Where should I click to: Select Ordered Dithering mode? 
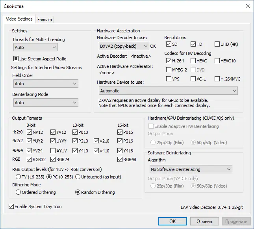click(18, 192)
